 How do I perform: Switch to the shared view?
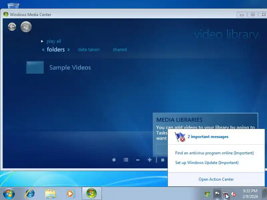click(x=119, y=49)
